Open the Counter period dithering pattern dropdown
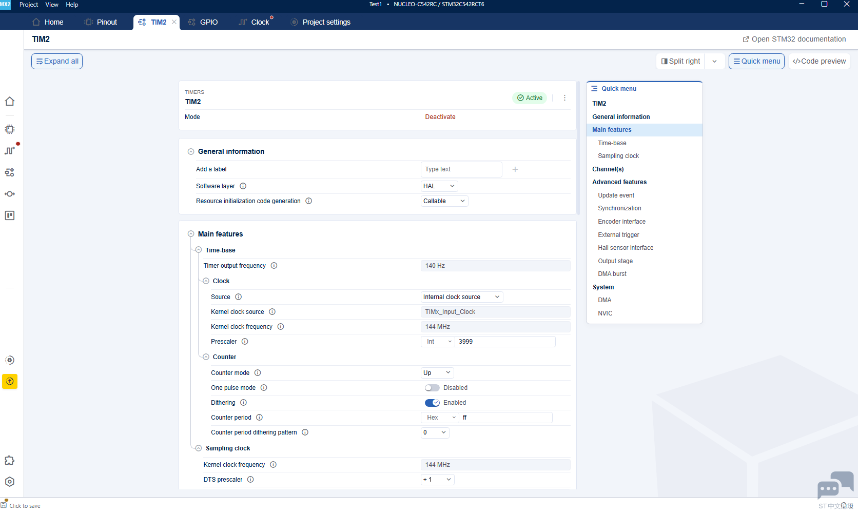Image resolution: width=858 pixels, height=514 pixels. tap(435, 432)
